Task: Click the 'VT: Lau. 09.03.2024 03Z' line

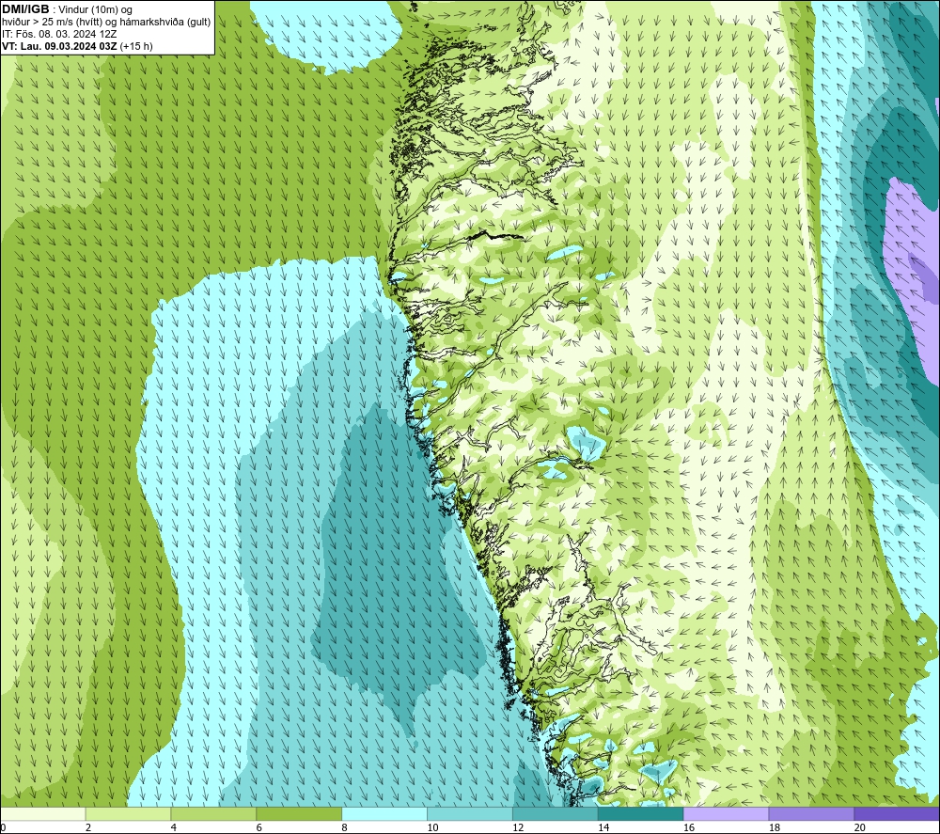Action: point(59,46)
